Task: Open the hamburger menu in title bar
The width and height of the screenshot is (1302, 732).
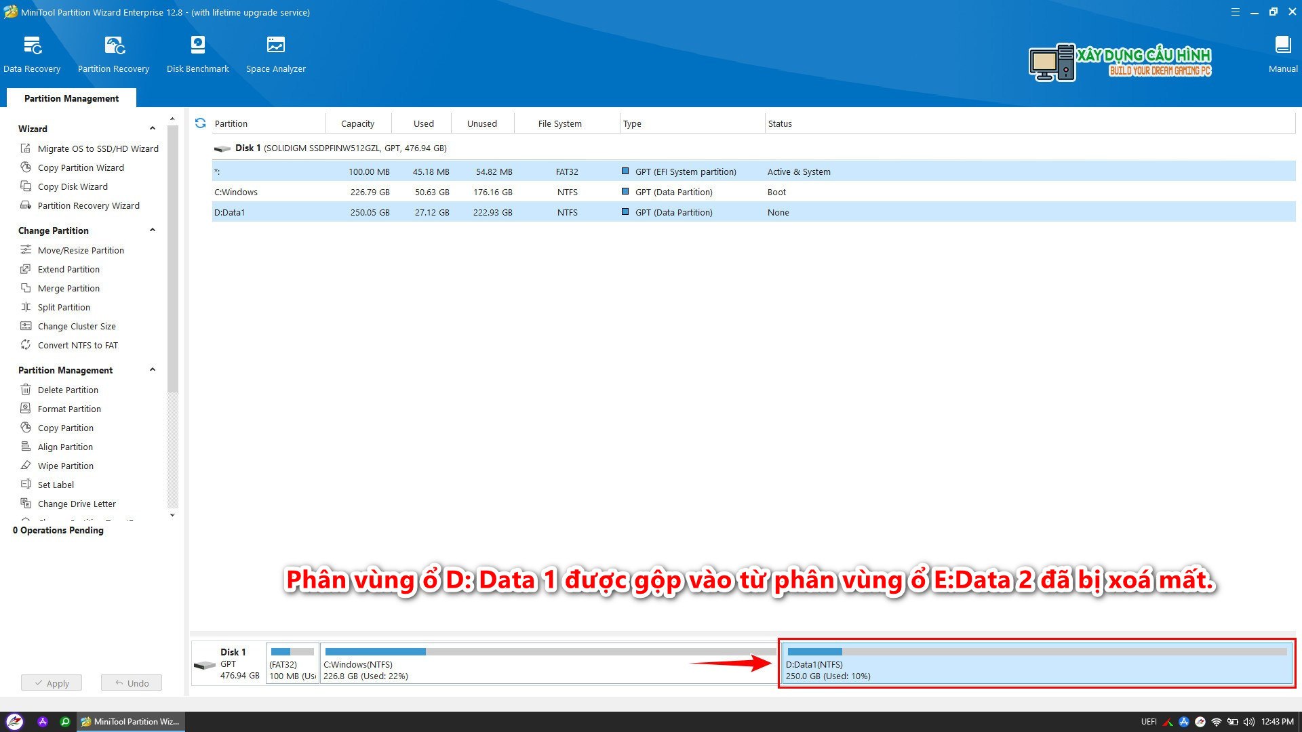Action: pos(1235,12)
